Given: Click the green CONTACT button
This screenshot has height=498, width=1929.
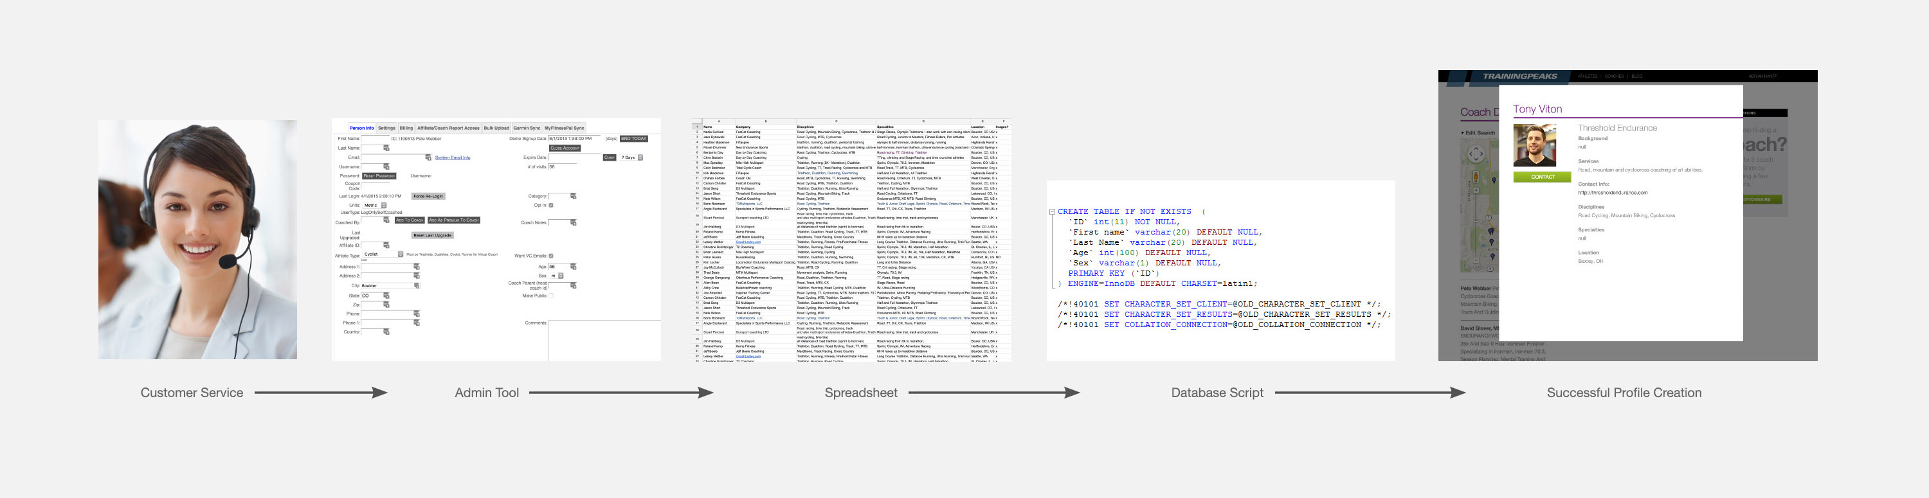Looking at the screenshot, I should coord(1543,177).
